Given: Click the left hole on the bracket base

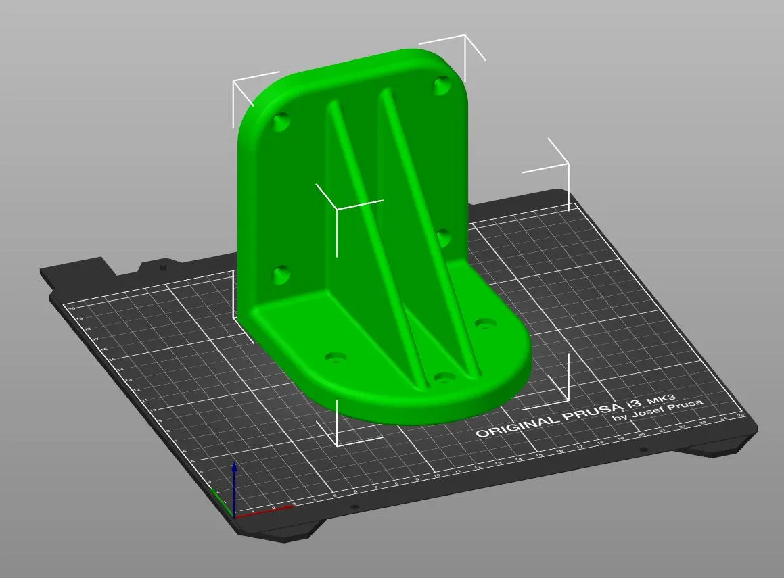Looking at the screenshot, I should 336,357.
